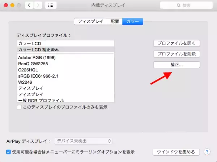The height and width of the screenshot is (162, 217).
Task: Show all preferences via grid icon
Action: tap(51, 5)
